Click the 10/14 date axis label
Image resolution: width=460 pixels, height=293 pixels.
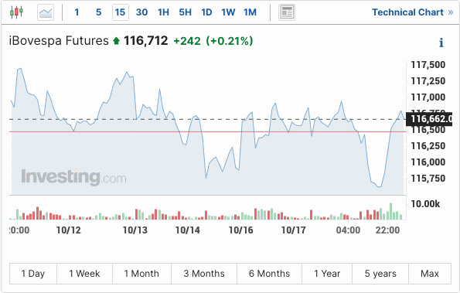(x=187, y=230)
